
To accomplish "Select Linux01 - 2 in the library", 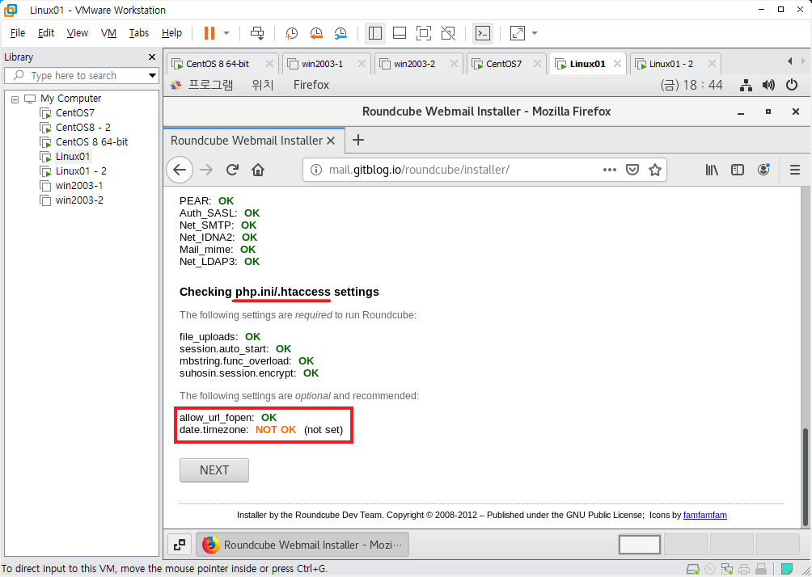I will click(x=81, y=171).
